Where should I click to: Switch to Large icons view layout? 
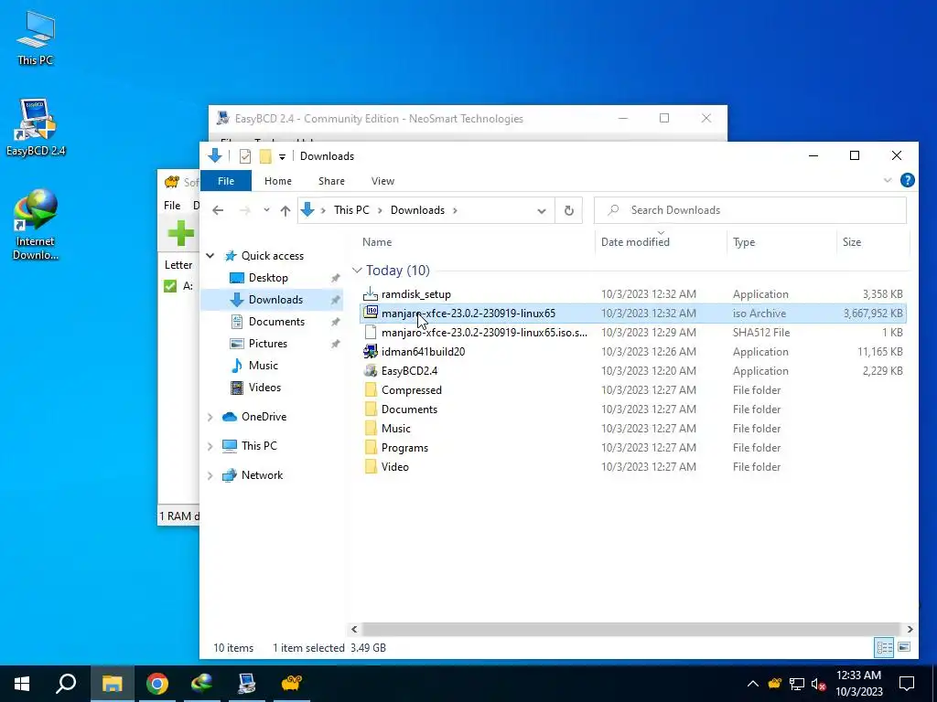(904, 647)
